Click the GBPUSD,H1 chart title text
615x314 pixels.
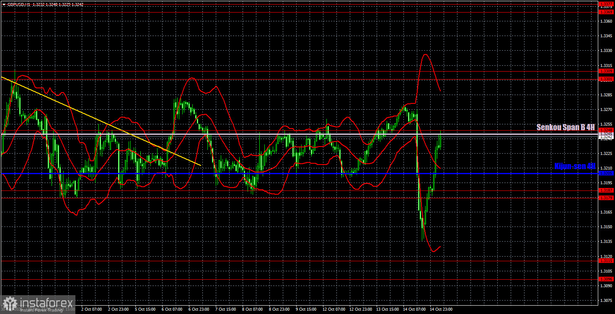click(x=18, y=4)
